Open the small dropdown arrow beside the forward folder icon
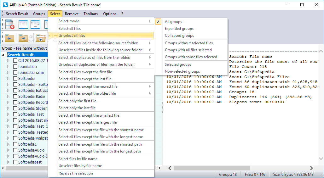This screenshot has width=324, height=178. [x=31, y=37]
